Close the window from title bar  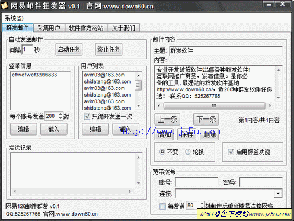(283, 4)
